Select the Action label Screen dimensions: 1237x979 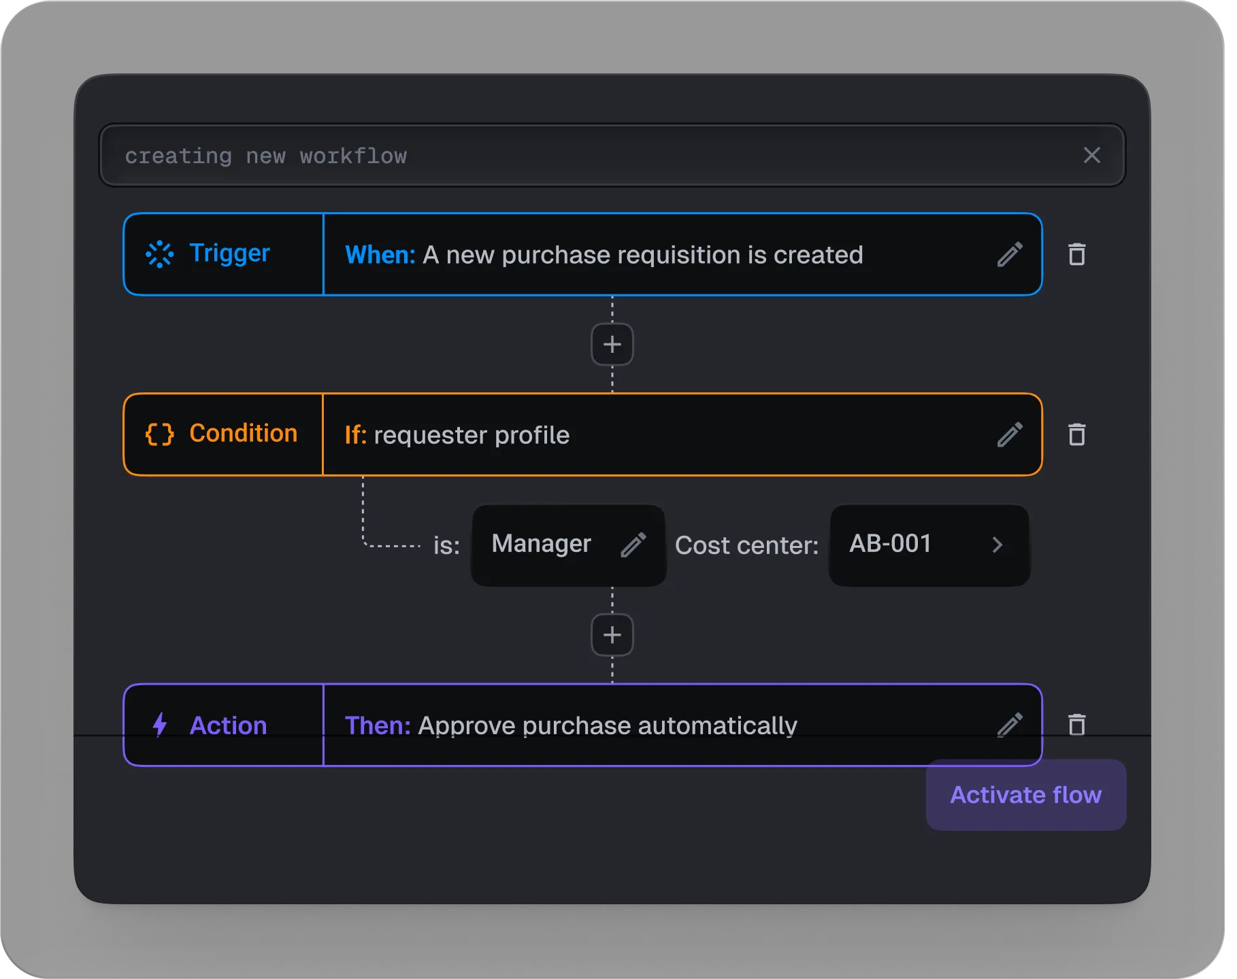[x=228, y=725]
